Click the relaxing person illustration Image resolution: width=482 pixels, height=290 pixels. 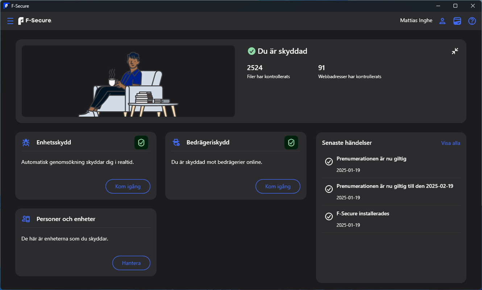click(x=128, y=81)
